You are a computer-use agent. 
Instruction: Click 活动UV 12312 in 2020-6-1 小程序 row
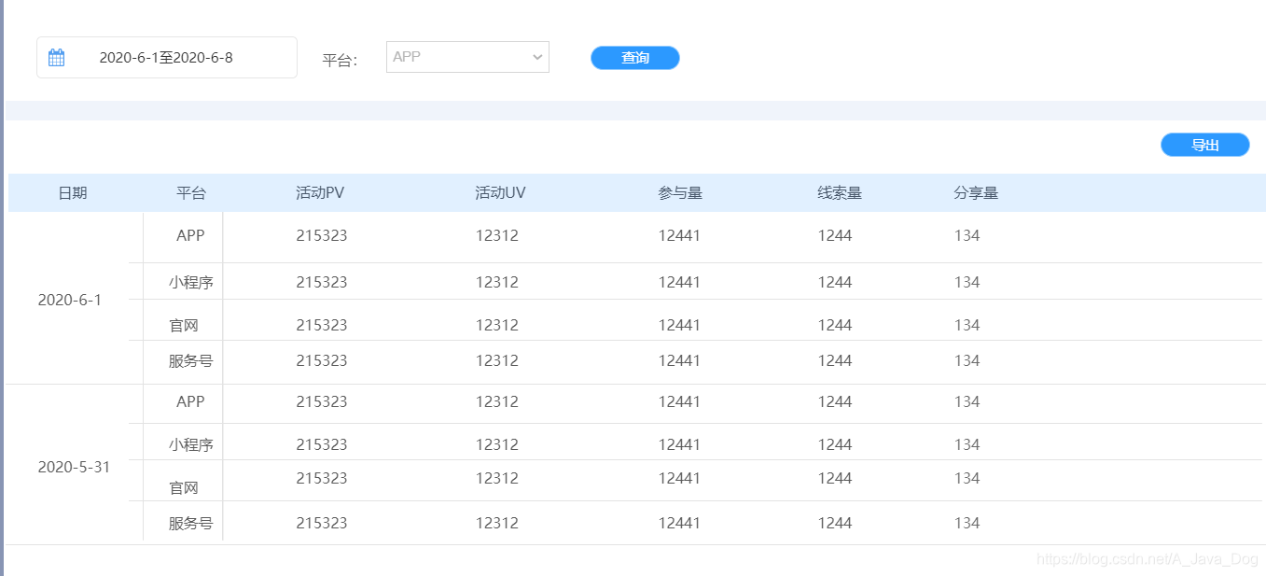pyautogui.click(x=497, y=282)
